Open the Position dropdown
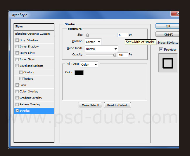Screen dimensions: 190x156 click(93, 42)
